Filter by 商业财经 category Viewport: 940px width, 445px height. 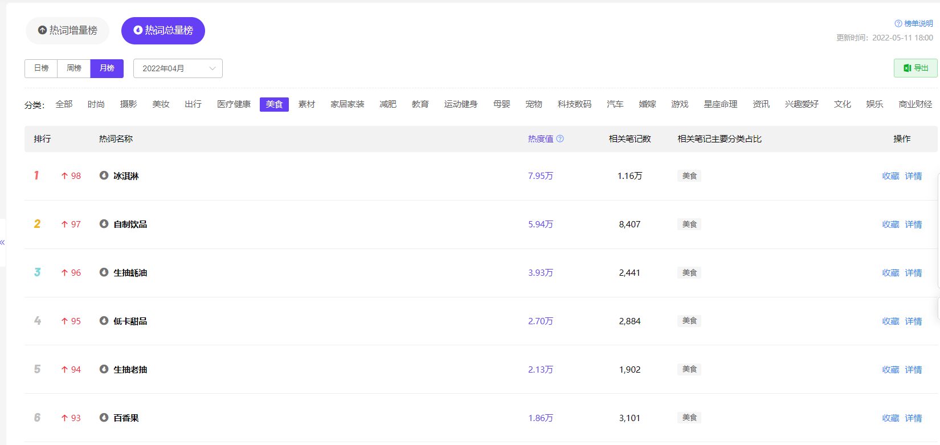coord(916,104)
